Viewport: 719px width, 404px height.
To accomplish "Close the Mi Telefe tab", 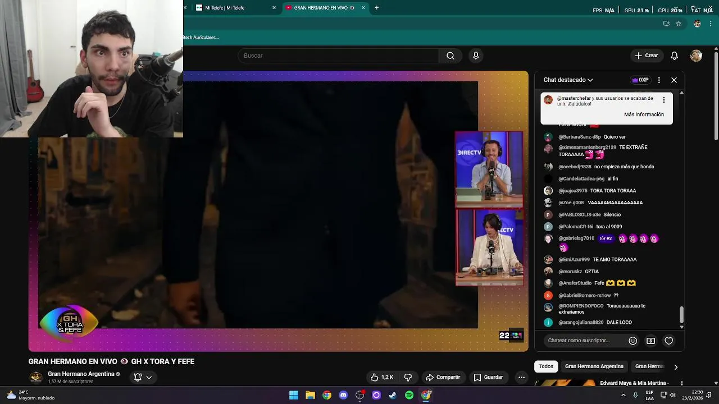I will point(274,7).
